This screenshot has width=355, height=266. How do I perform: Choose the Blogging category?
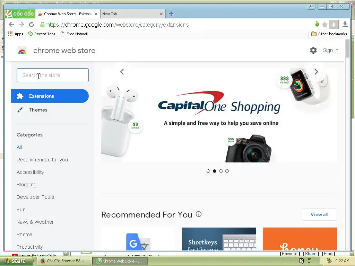[x=26, y=185]
